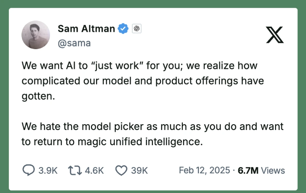
Task: Click the Sam Altman display name
Action: (x=87, y=29)
